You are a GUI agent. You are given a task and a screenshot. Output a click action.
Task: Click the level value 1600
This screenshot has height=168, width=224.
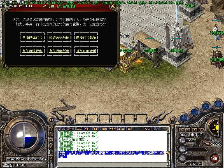click(x=191, y=140)
